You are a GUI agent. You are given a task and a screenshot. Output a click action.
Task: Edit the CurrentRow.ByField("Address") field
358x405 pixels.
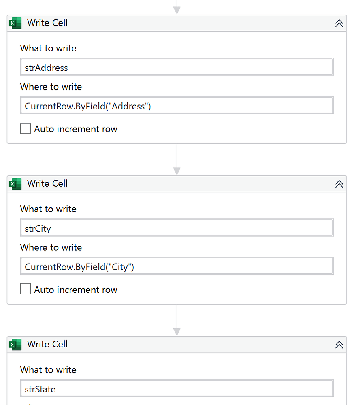177,106
